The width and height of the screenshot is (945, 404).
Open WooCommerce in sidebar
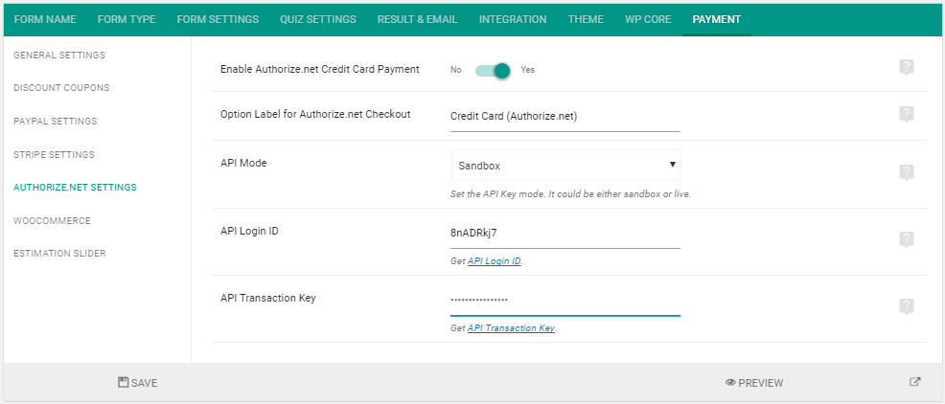coord(52,221)
